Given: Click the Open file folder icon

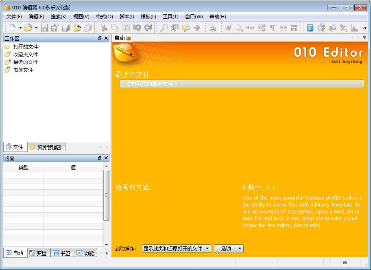Looking at the screenshot, I should pos(28,28).
